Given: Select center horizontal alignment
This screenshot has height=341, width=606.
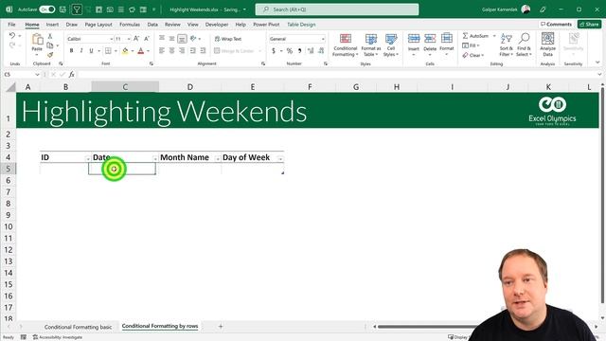Looking at the screenshot, I should [171, 50].
